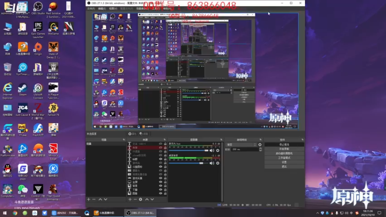386x217 pixels.
Task: Open the Origin desktop icon
Action: [x=38, y=49]
